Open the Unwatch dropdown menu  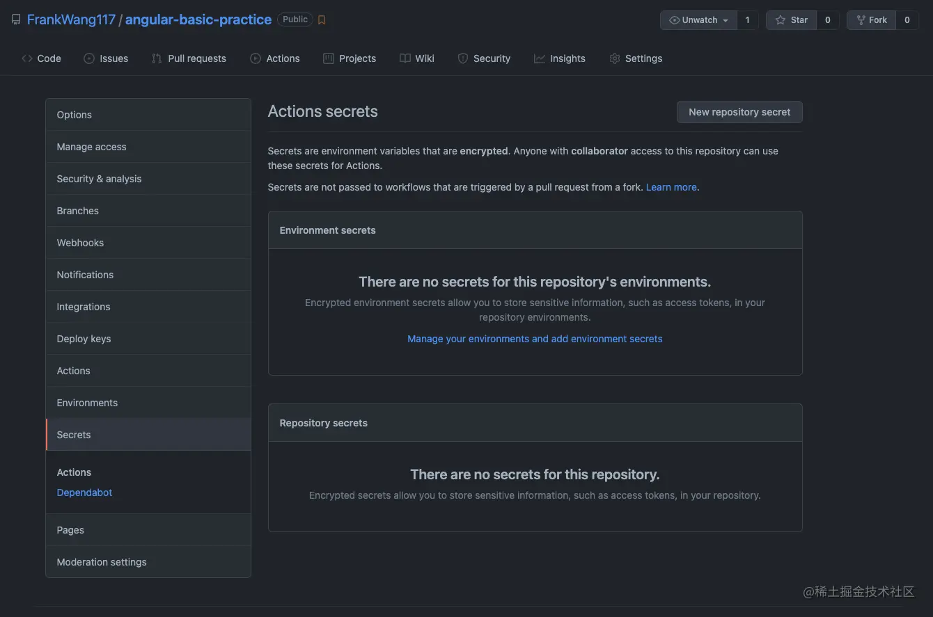click(698, 20)
